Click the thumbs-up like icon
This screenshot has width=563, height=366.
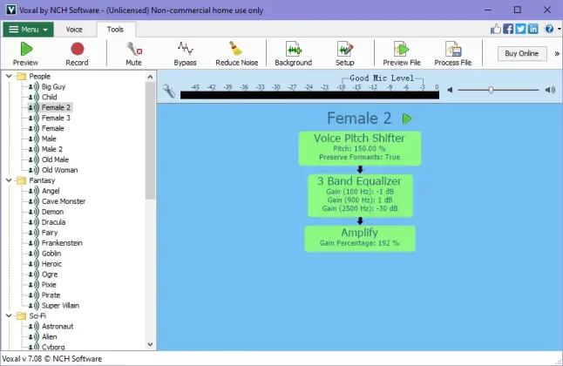[x=496, y=29]
